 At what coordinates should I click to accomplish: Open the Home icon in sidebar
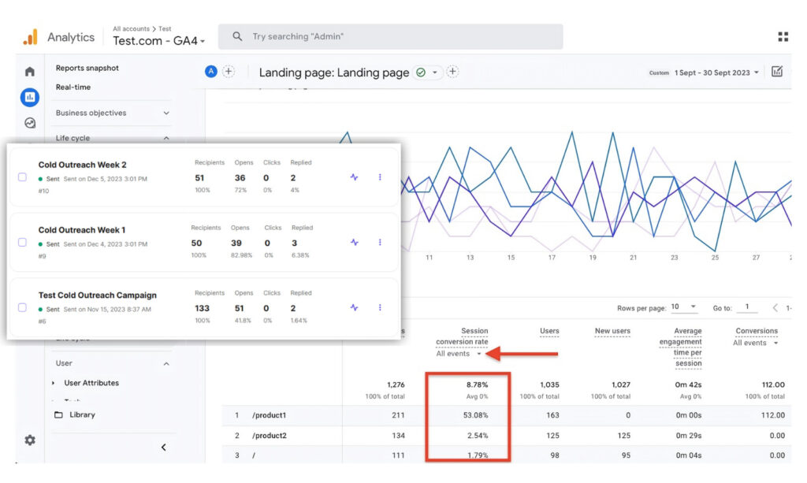pos(30,72)
